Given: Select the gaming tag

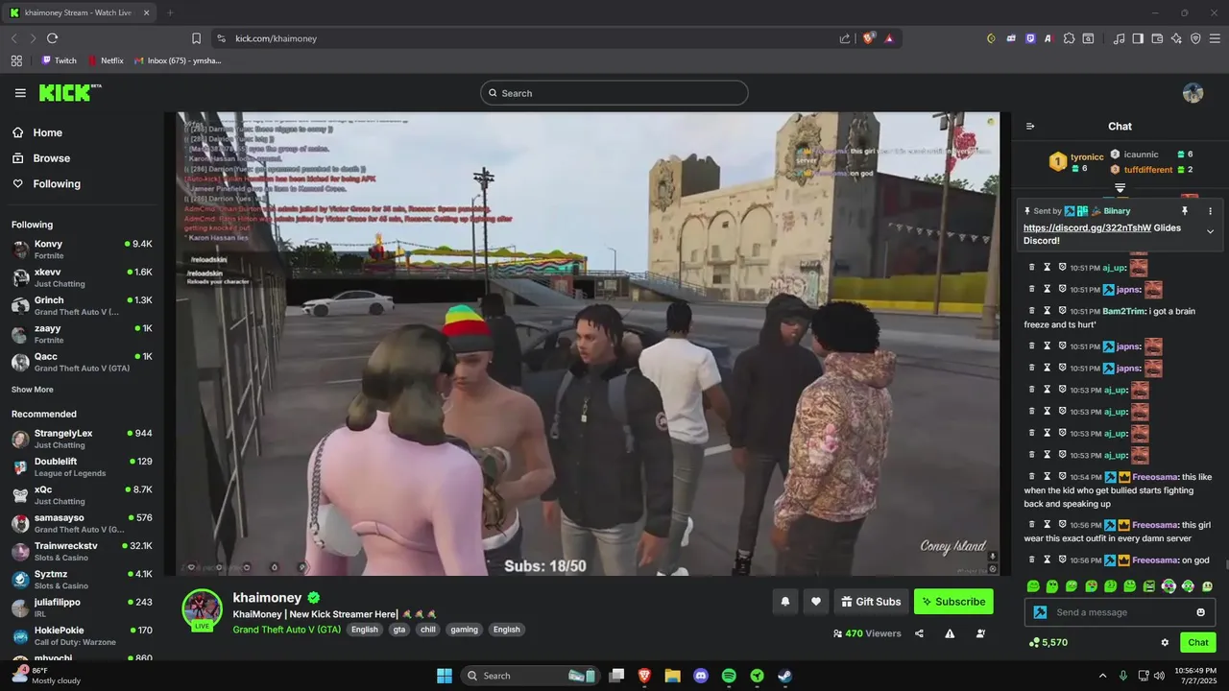Looking at the screenshot, I should (465, 630).
